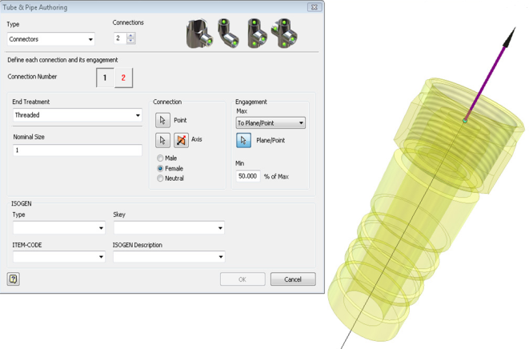
Task: Click the Cancel button
Action: (x=293, y=279)
